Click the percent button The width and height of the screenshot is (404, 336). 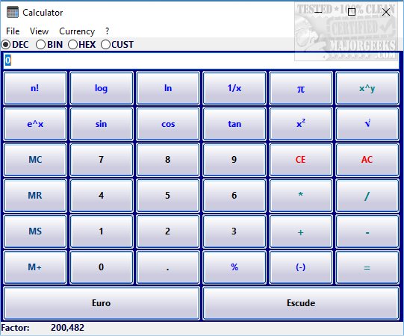(234, 267)
